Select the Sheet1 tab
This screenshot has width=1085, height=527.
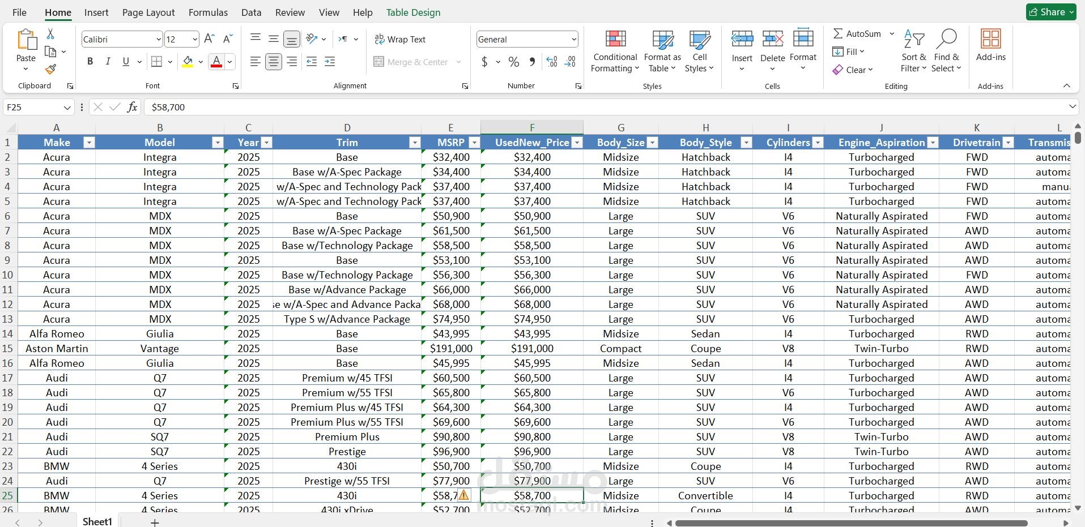point(97,521)
